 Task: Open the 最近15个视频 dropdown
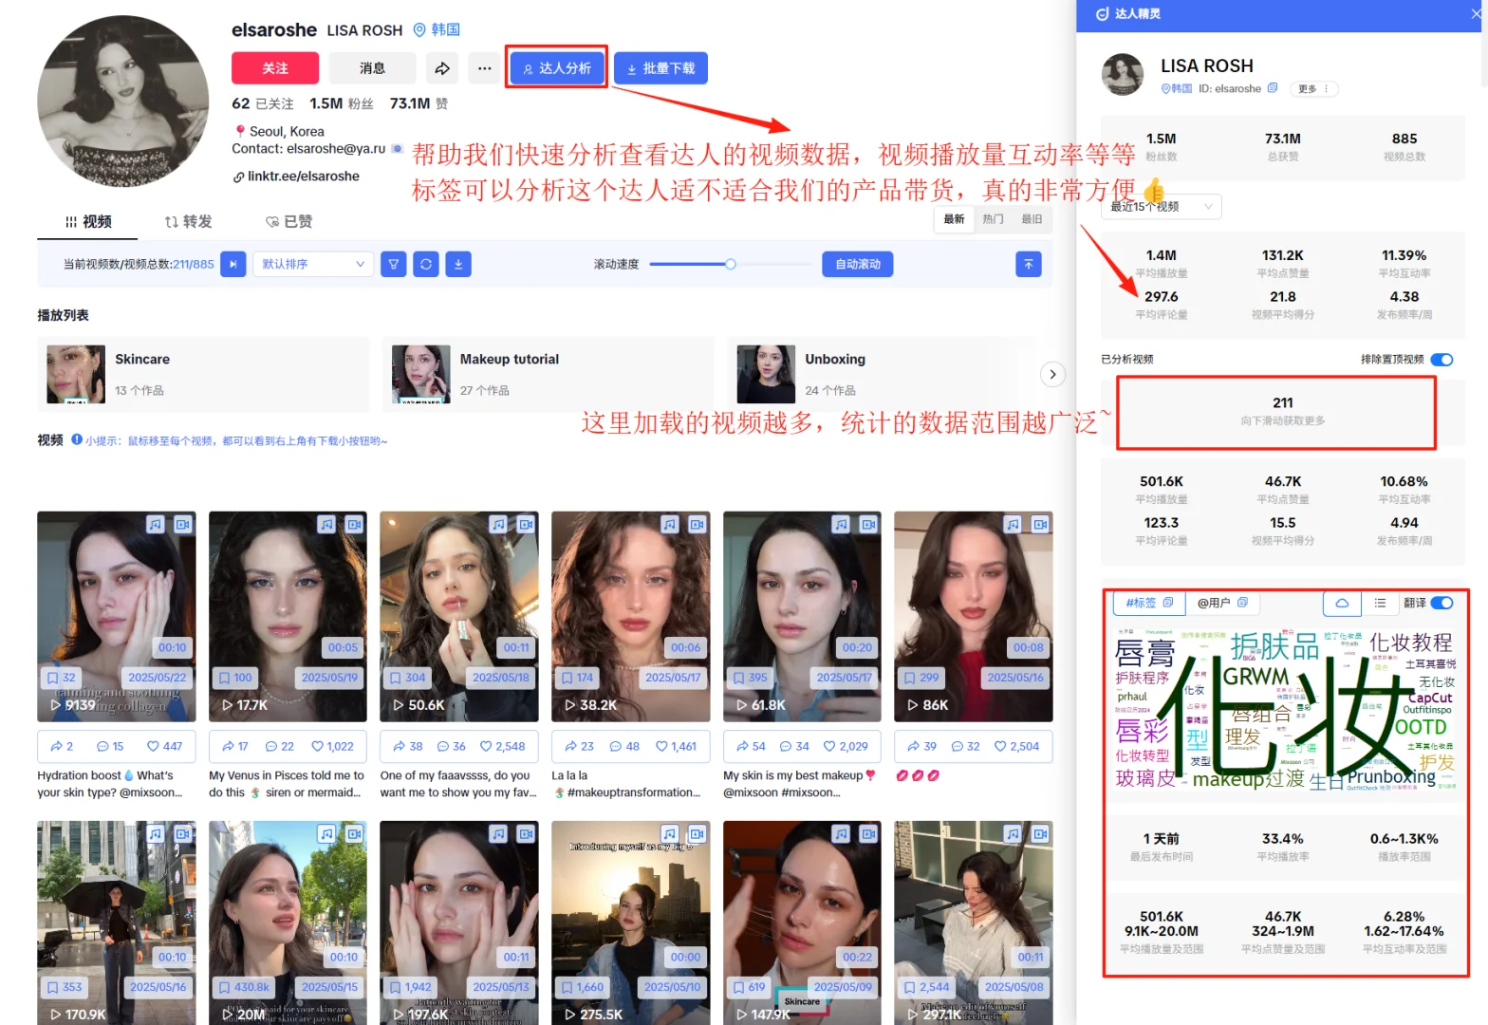[1162, 206]
